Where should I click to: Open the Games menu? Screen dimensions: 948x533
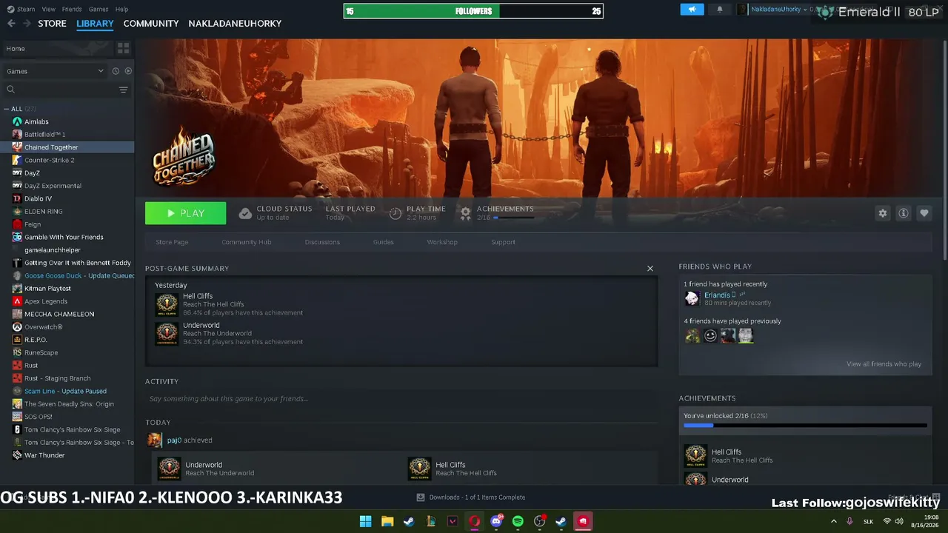(99, 9)
